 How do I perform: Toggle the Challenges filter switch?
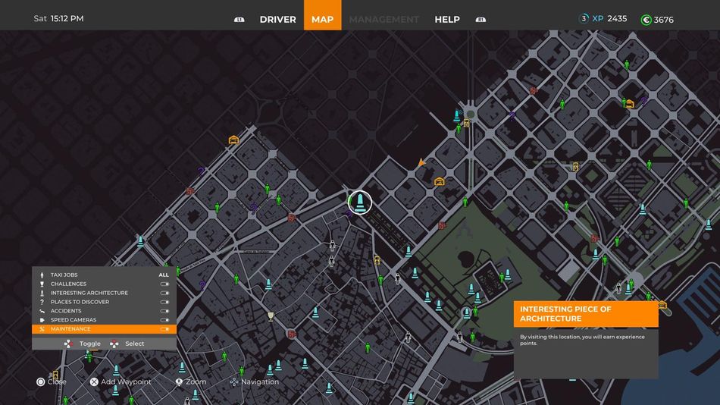tap(164, 284)
